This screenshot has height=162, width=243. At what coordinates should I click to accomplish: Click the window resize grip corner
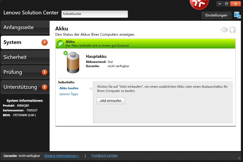(x=239, y=158)
